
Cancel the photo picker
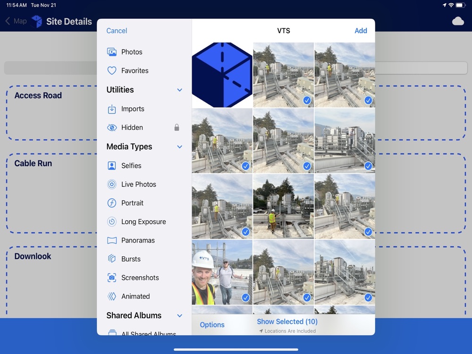pyautogui.click(x=117, y=31)
